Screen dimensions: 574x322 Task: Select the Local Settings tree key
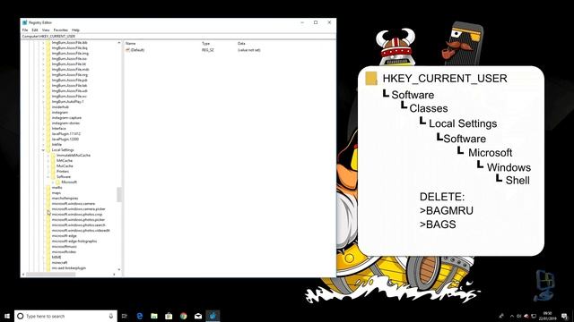click(63, 150)
